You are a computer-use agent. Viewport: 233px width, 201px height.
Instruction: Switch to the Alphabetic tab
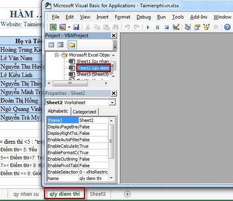click(58, 111)
